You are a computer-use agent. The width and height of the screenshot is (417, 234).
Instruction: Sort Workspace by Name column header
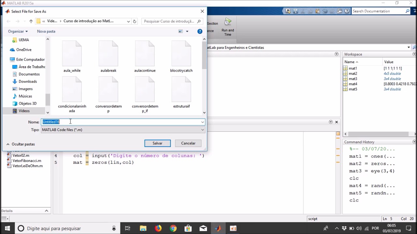pos(363,62)
